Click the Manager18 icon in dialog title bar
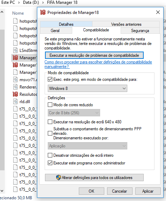Screen dimensions: 166x201 click(43, 13)
